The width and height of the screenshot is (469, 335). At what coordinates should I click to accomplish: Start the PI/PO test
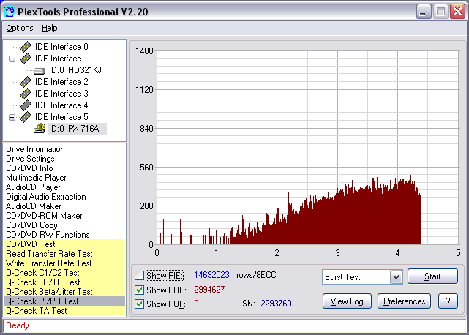pyautogui.click(x=432, y=276)
